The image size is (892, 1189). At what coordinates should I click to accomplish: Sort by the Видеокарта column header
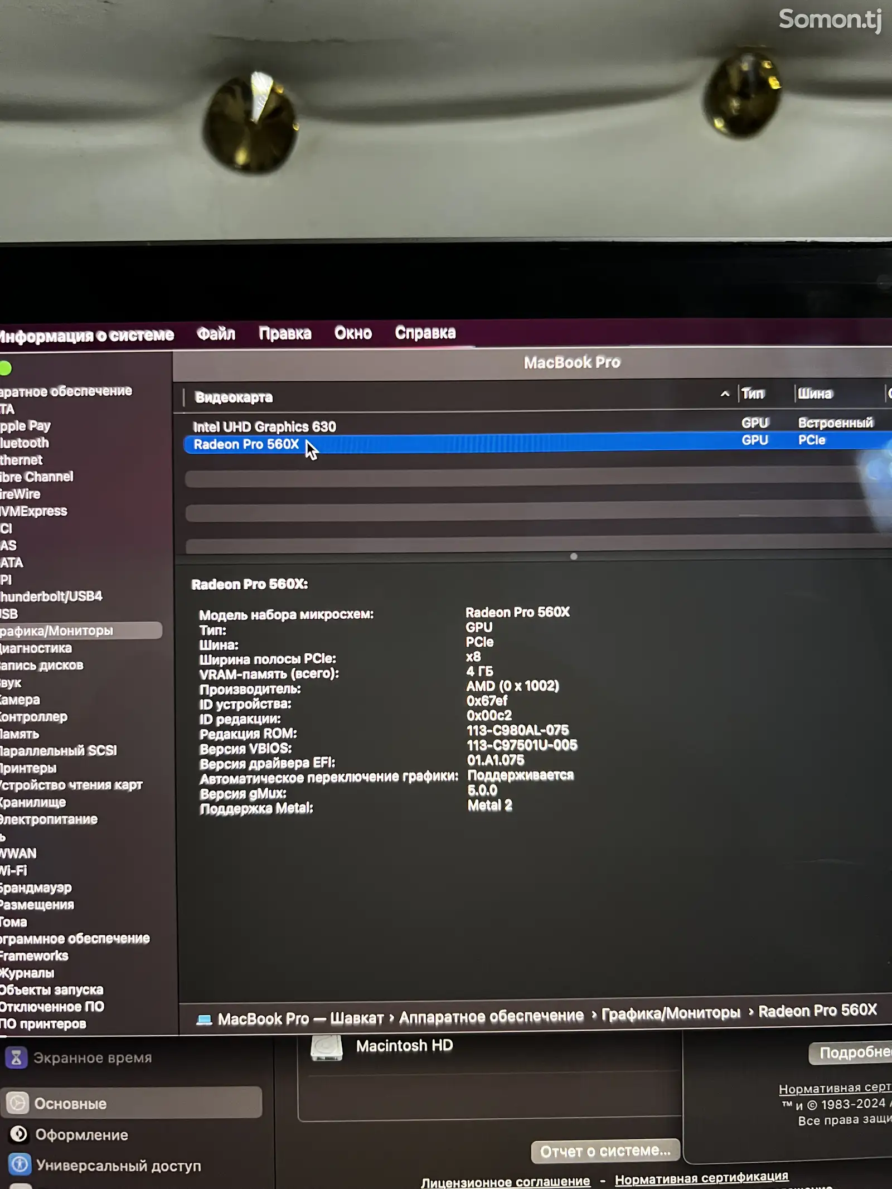coord(234,397)
